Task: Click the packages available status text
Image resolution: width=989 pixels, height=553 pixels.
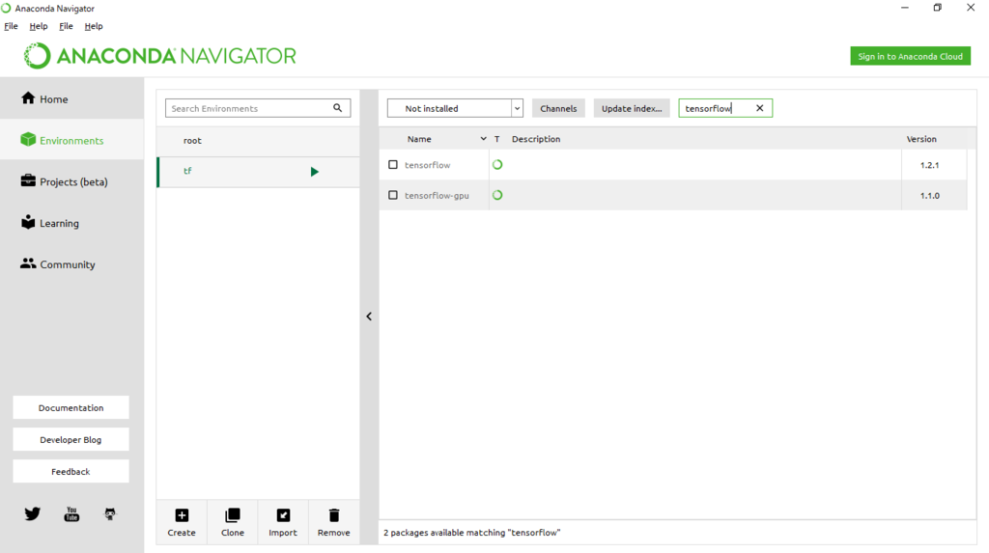Action: coord(471,532)
